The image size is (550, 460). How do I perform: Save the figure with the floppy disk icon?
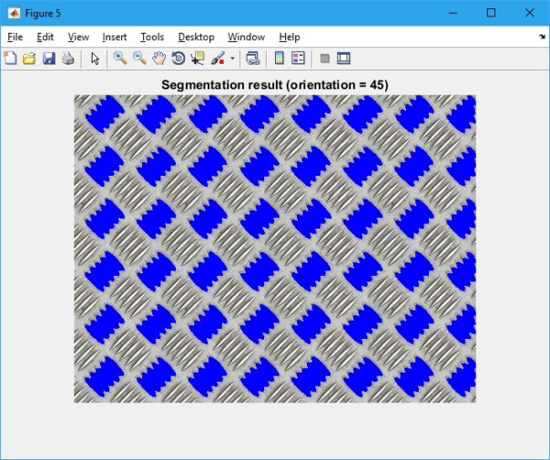coord(49,59)
